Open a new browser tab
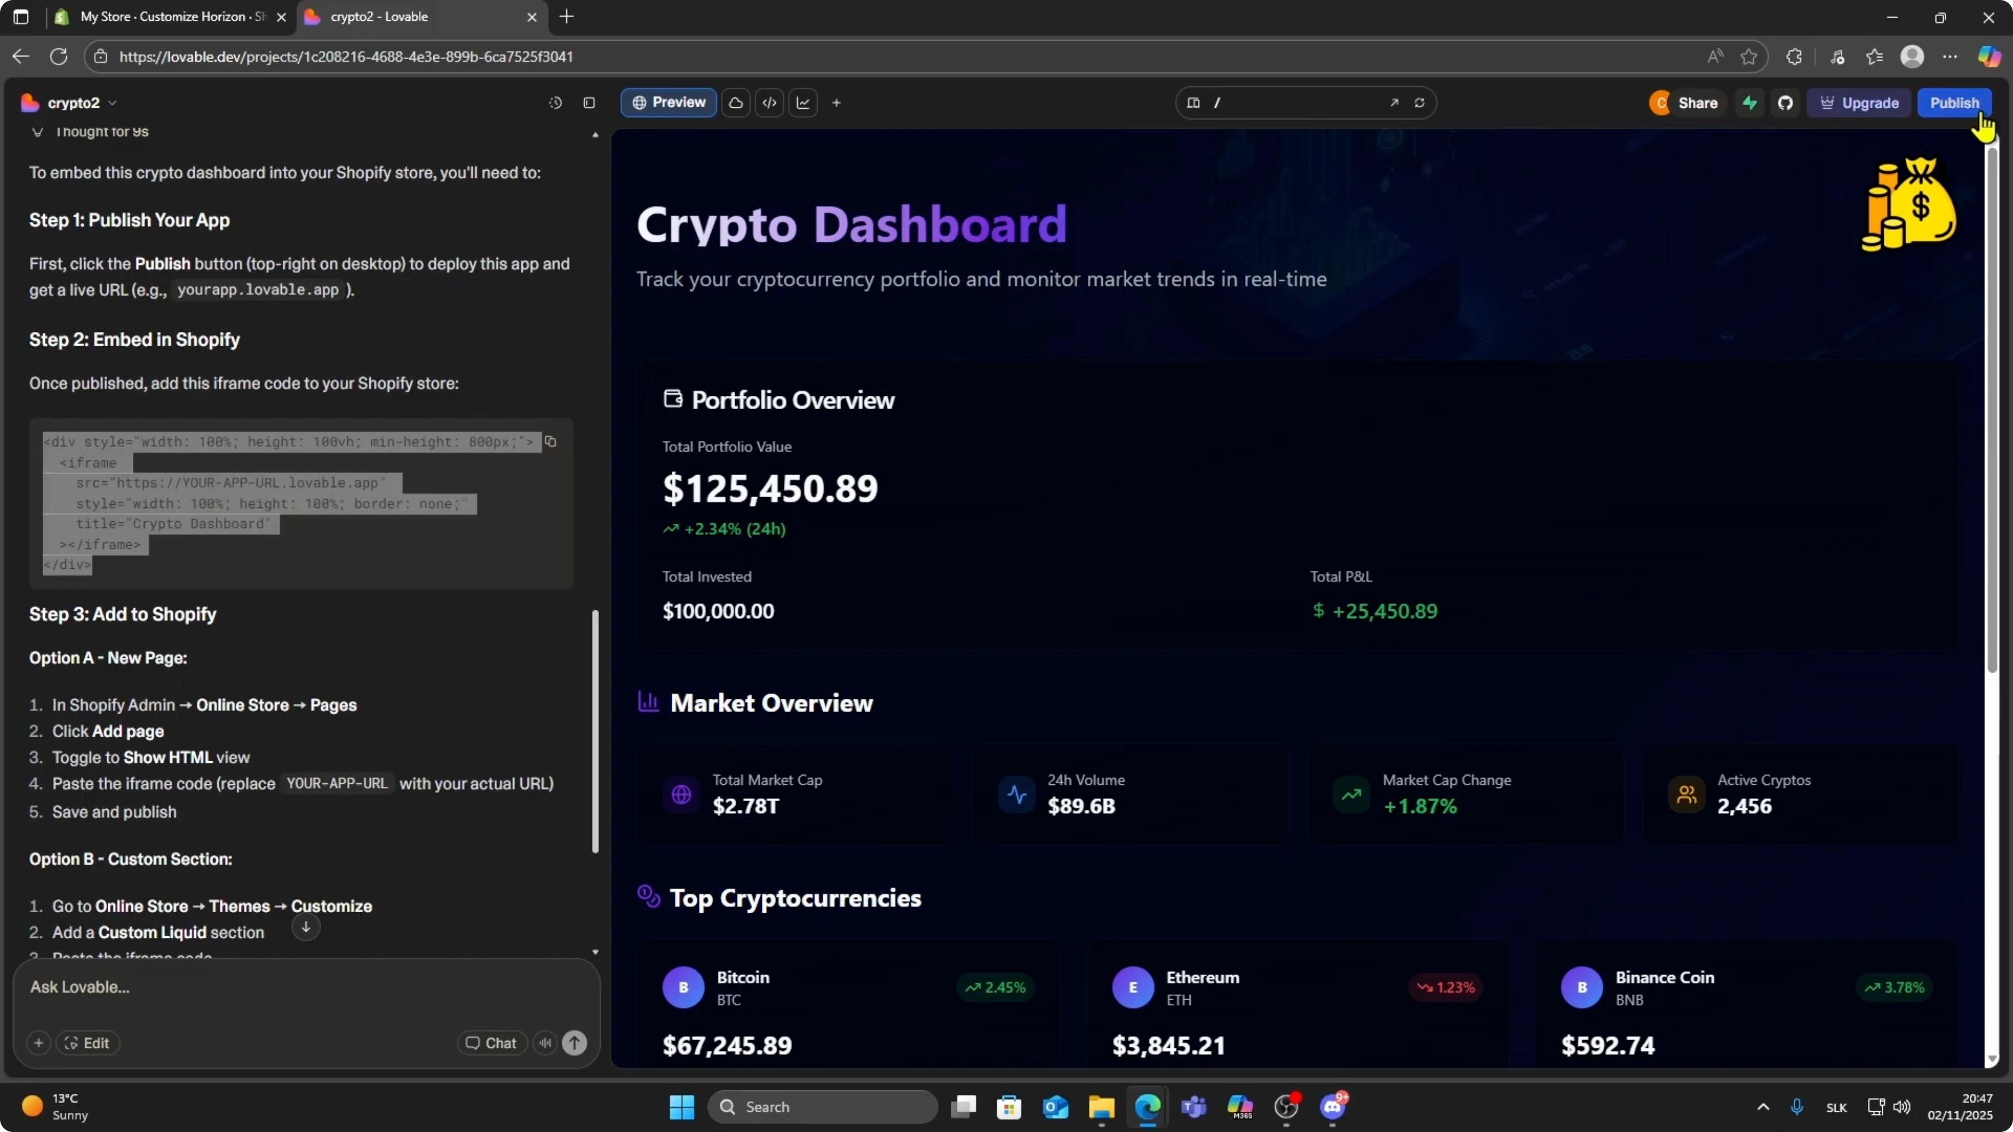 pos(567,16)
